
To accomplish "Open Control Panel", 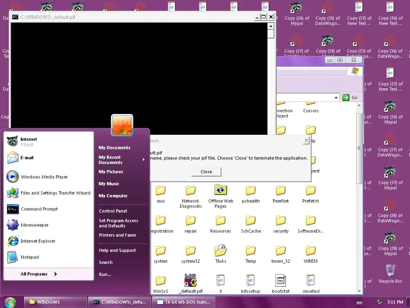I will coord(113,211).
